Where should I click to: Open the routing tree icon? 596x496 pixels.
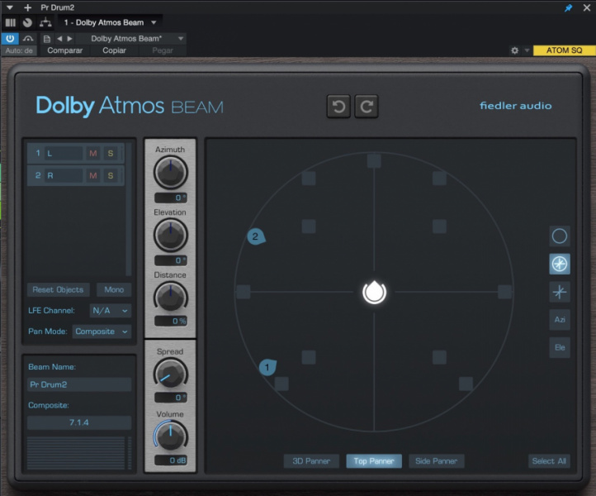tap(45, 23)
